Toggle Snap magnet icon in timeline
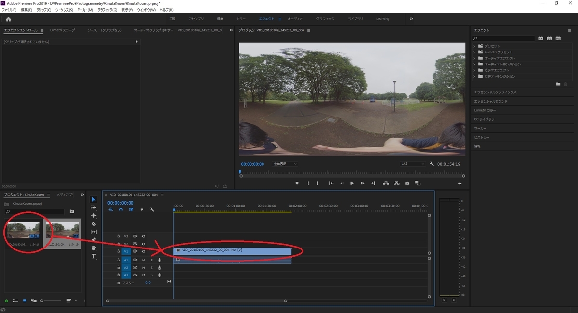 coord(121,209)
